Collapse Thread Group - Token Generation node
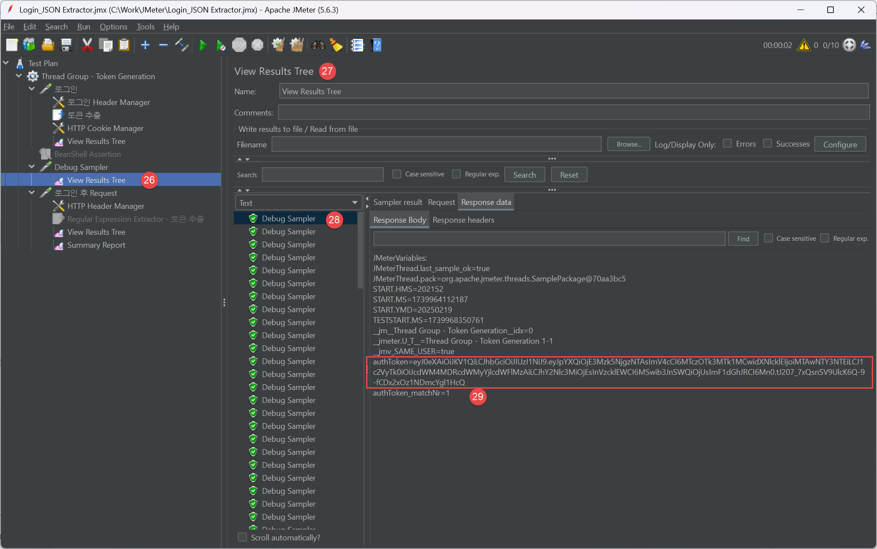This screenshot has width=877, height=549. [x=19, y=76]
